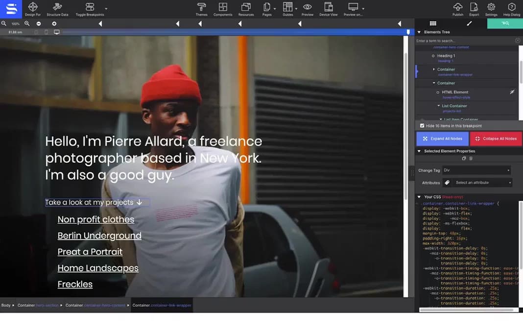
Task: Click the Export icon
Action: click(x=474, y=7)
